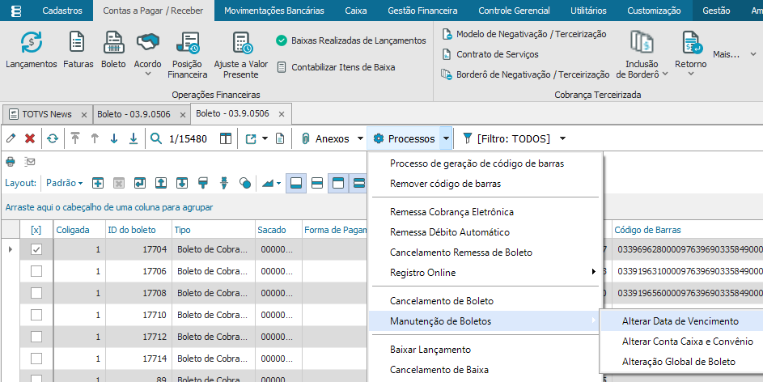Choose Cancelamento de Boleto menu entry
The image size is (763, 382).
coord(441,301)
